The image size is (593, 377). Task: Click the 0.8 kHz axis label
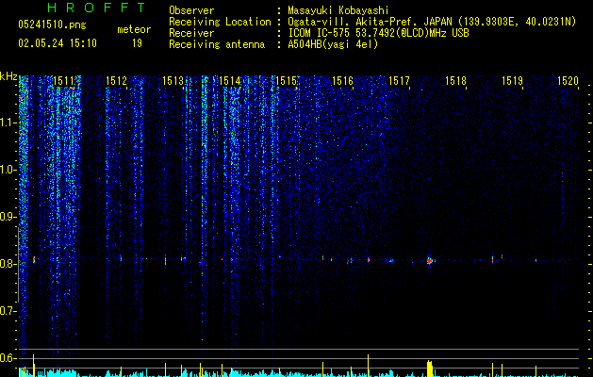(x=8, y=264)
